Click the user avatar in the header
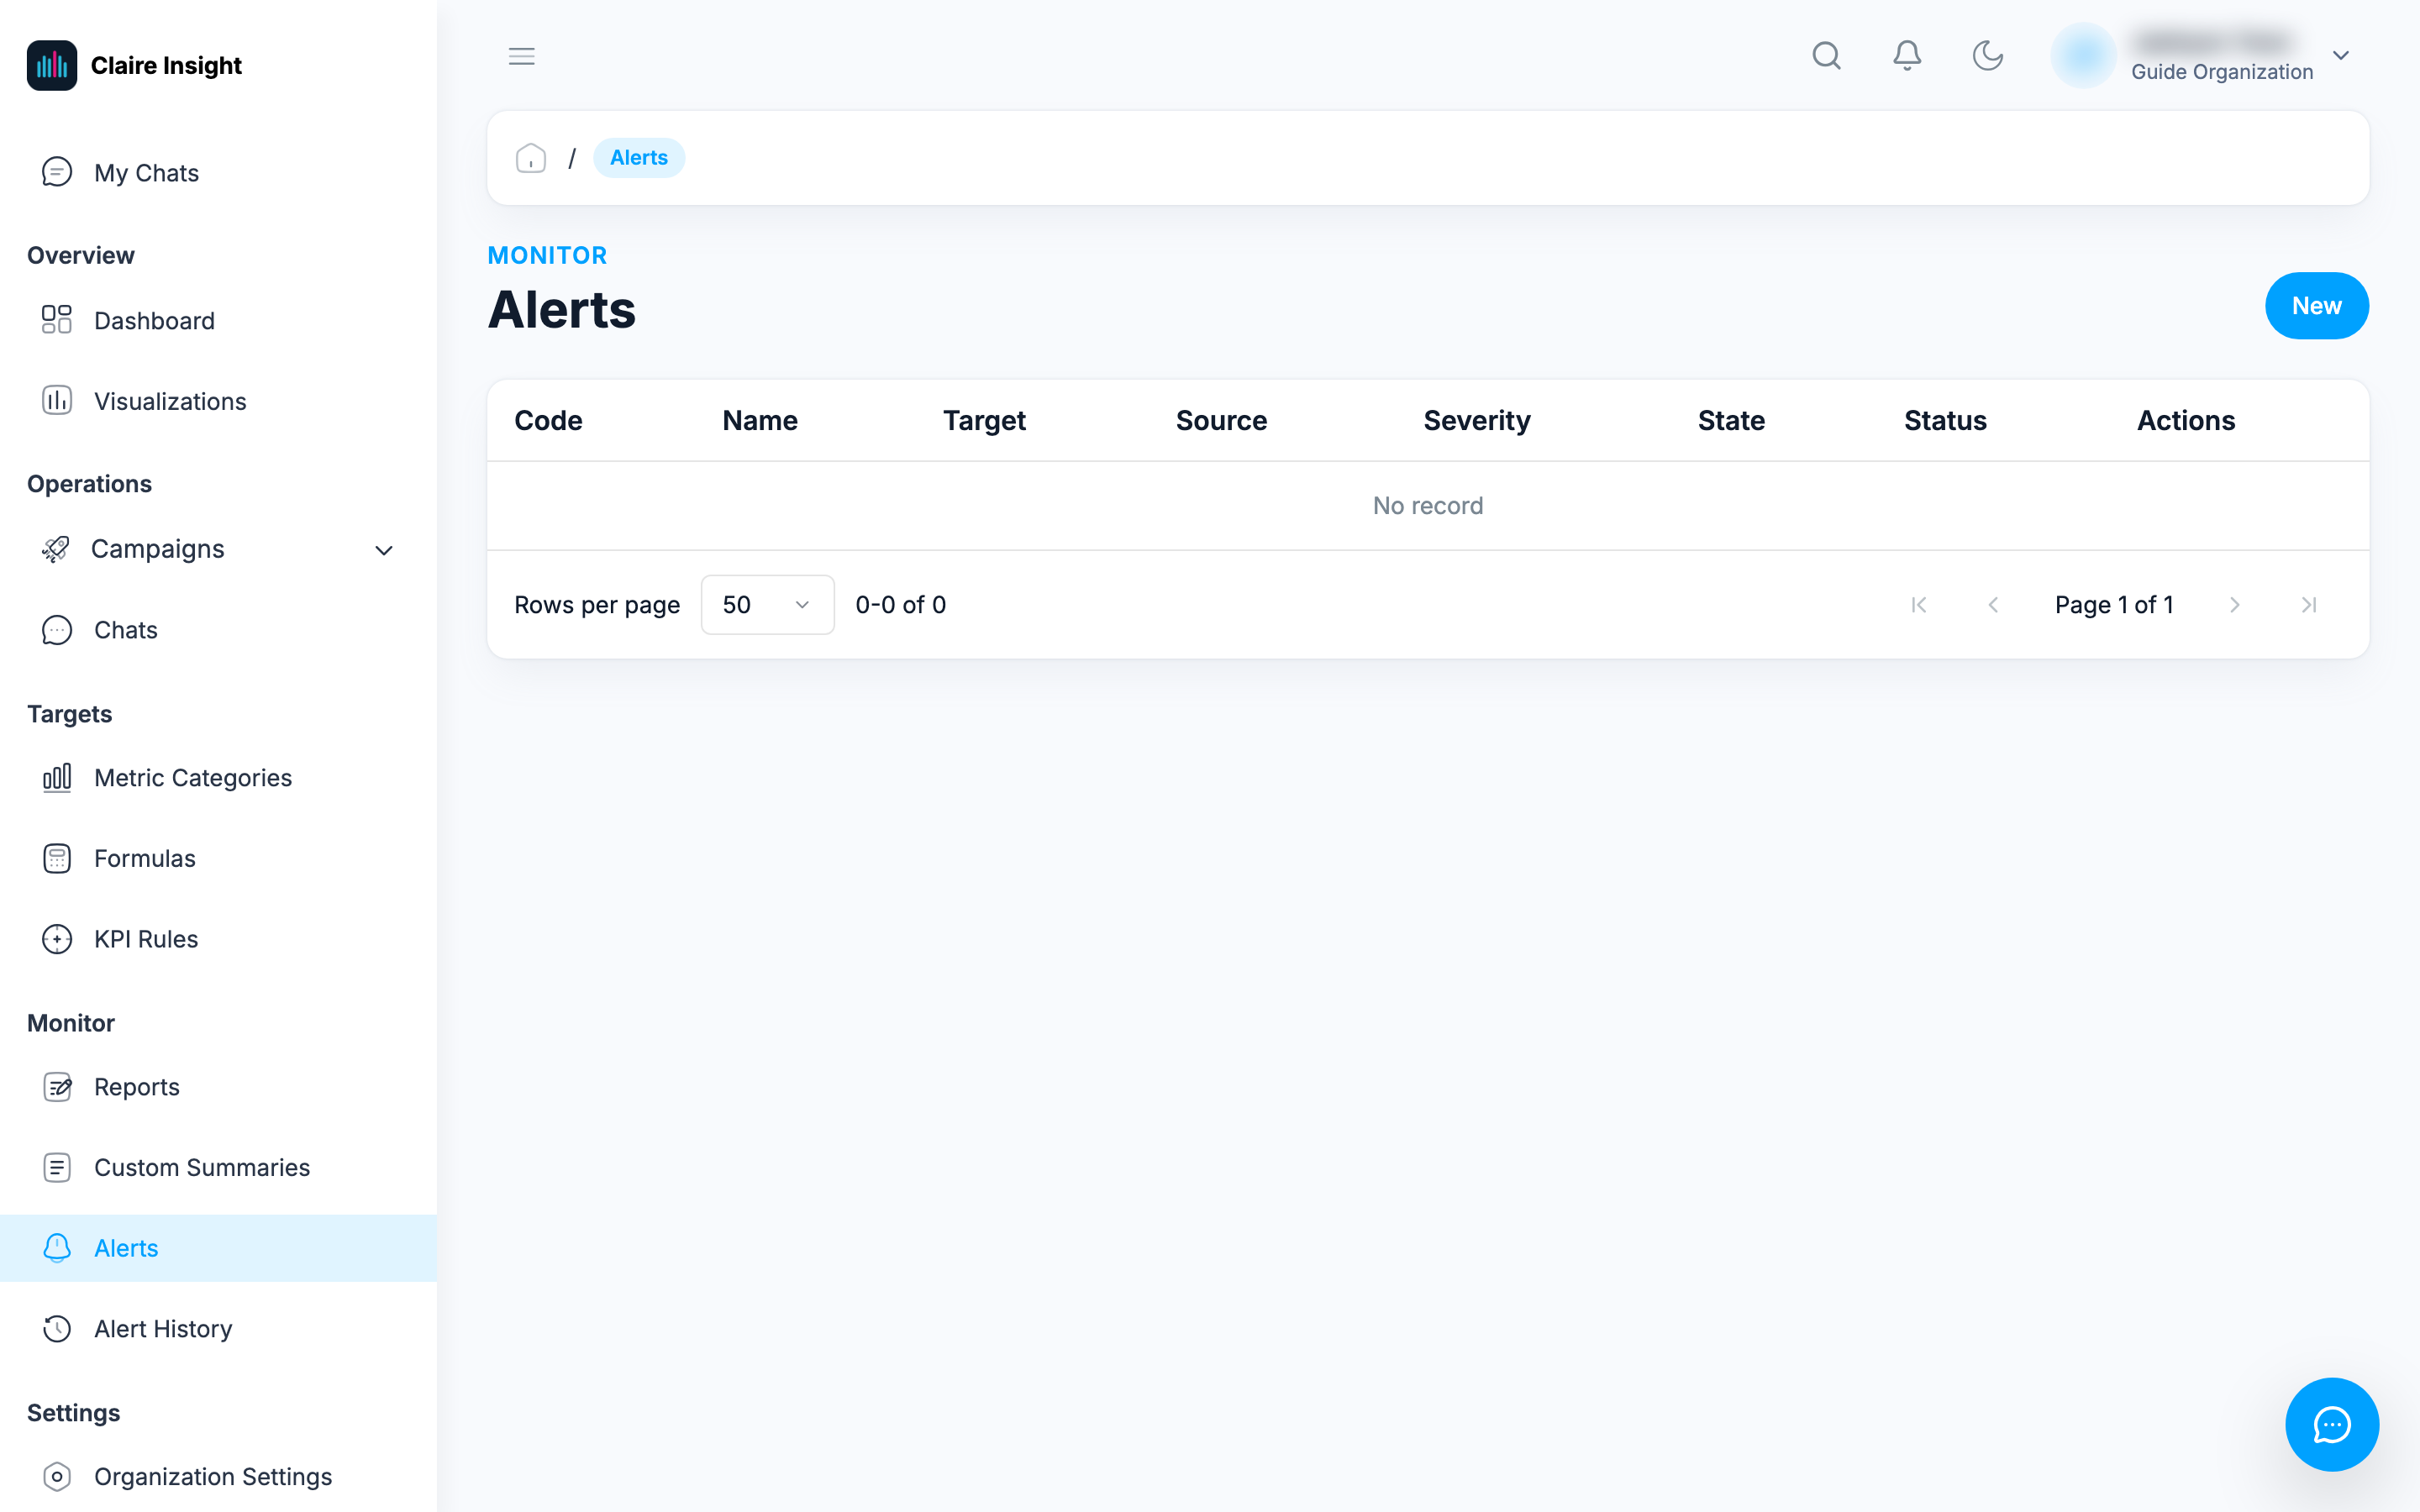 coord(2083,55)
